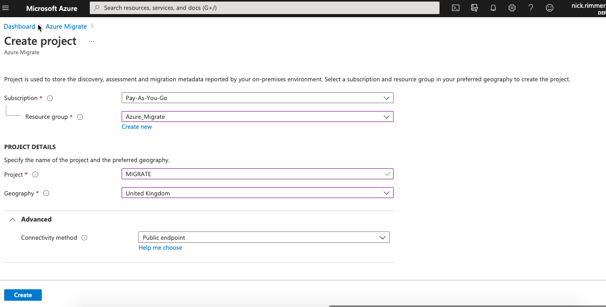The width and height of the screenshot is (606, 307).
Task: Open the help question mark icon
Action: point(531,8)
